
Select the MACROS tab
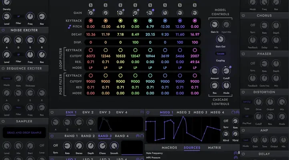coord(170,148)
